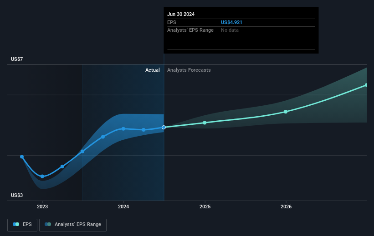The image size is (374, 236).
Task: Click the lowest EPS data point above 2023
Action: [42, 177]
